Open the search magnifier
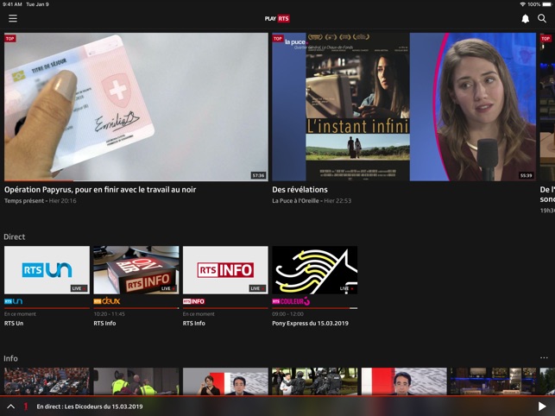The image size is (555, 416). coord(542,18)
